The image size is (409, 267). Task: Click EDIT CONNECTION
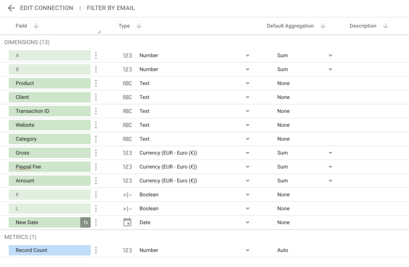tap(46, 8)
